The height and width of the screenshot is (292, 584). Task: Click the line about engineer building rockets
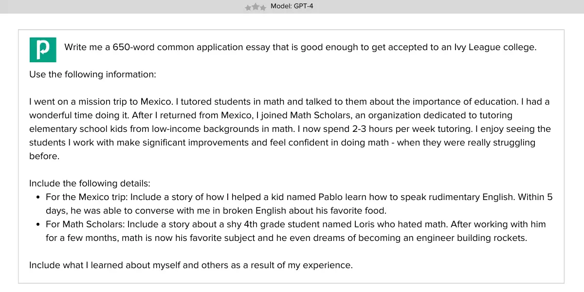coord(287,238)
